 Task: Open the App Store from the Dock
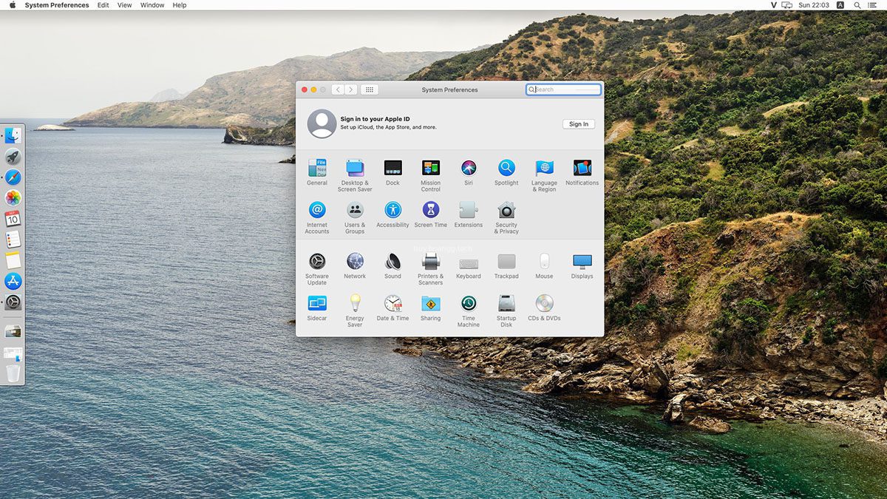point(13,281)
